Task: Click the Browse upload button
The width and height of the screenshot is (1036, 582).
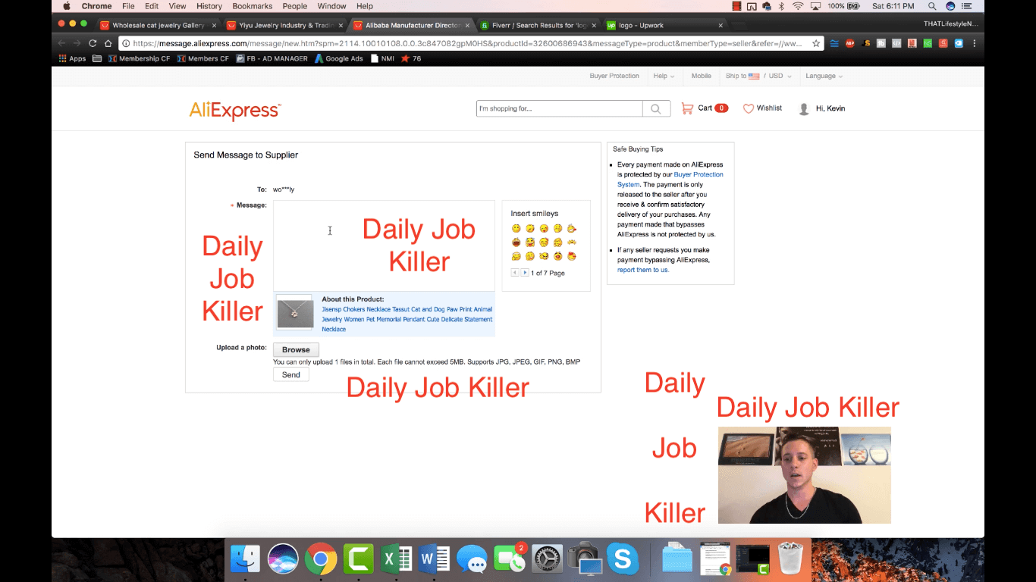Action: 296,349
